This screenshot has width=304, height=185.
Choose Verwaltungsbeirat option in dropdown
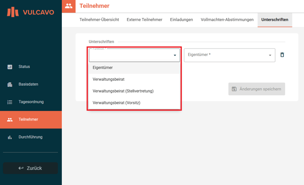pyautogui.click(x=108, y=79)
